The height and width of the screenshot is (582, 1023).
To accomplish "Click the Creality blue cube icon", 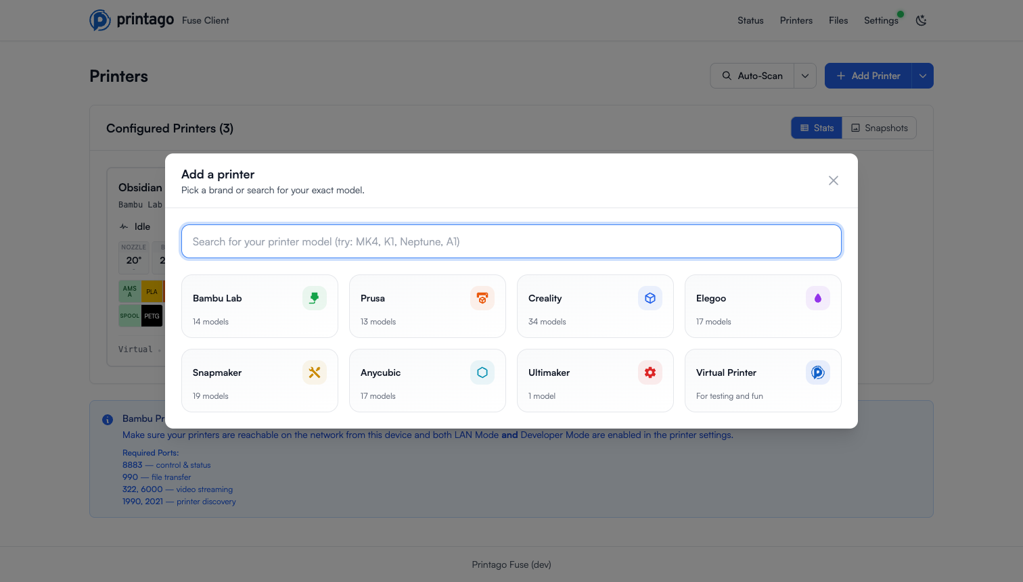I will (x=650, y=298).
